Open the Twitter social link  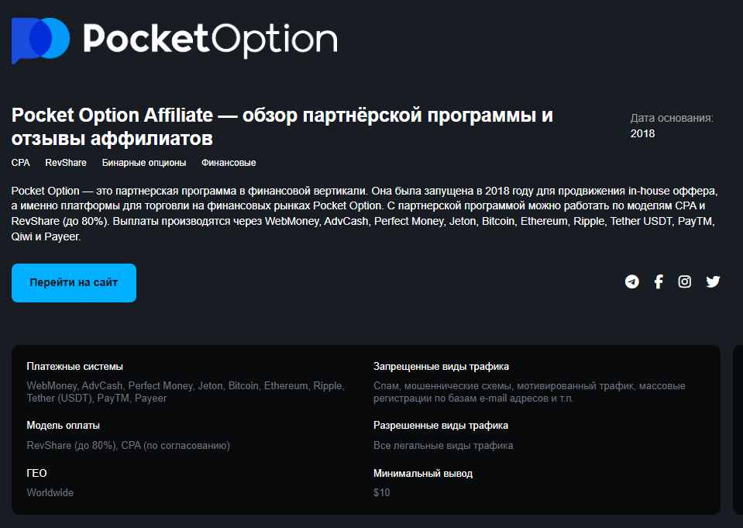713,281
